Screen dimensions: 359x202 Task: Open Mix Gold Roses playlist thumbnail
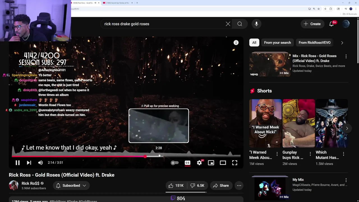(x=270, y=65)
